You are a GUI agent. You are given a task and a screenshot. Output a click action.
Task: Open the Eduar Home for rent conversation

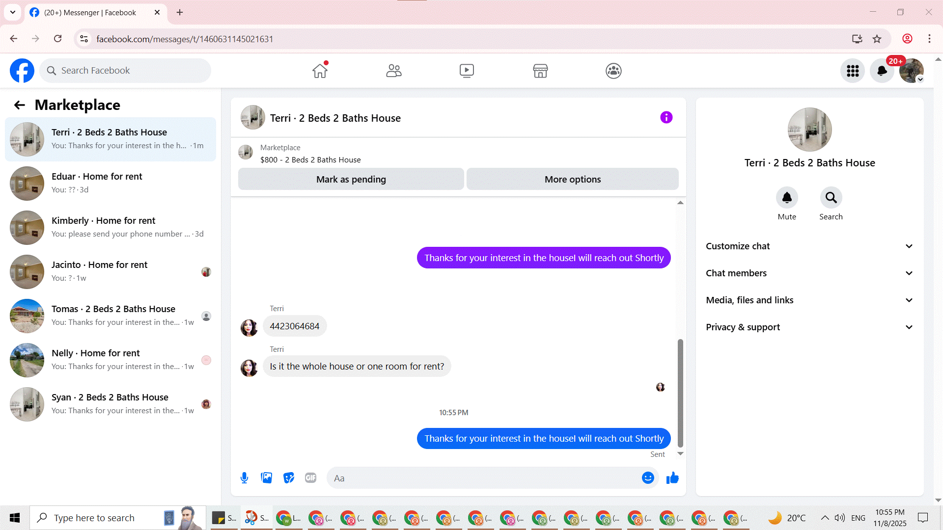click(111, 183)
